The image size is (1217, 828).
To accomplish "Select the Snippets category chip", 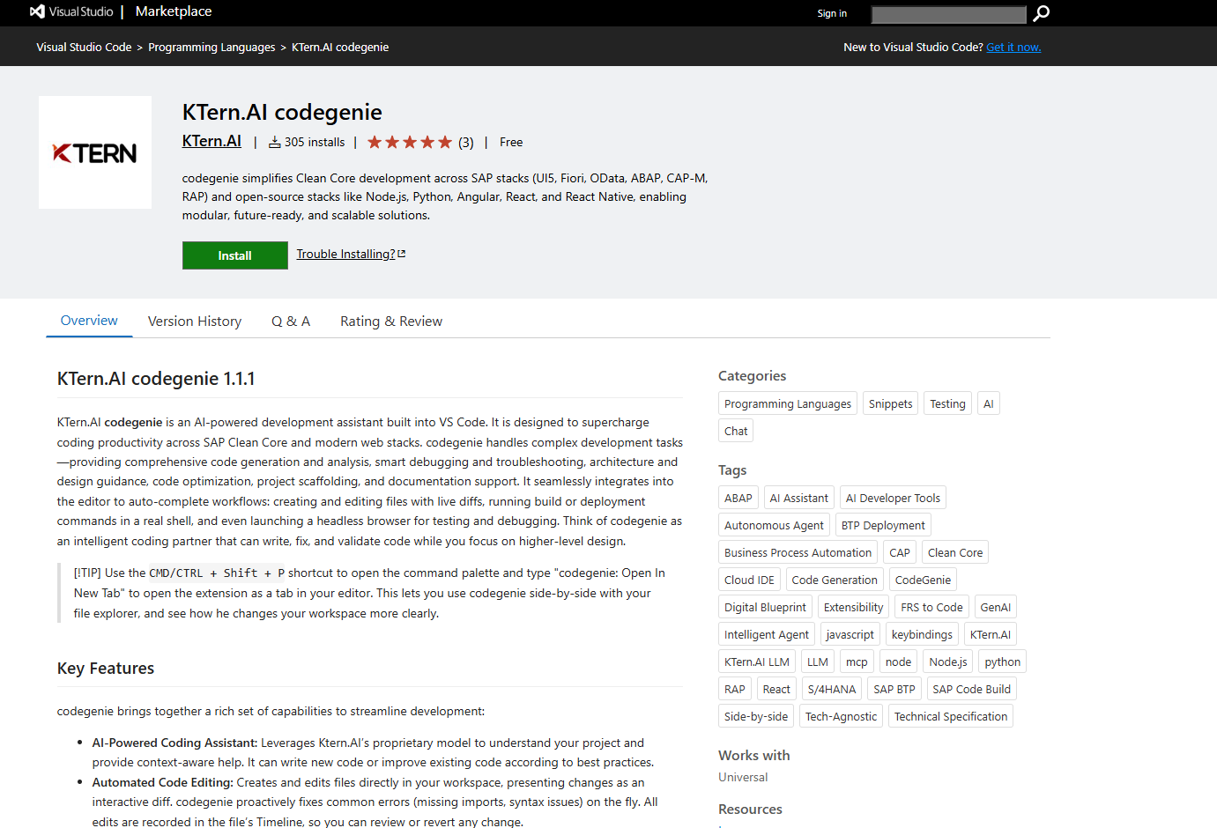I will coord(890,404).
